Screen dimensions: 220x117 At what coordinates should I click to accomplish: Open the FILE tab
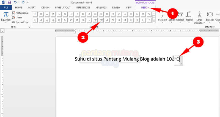tap(6, 8)
